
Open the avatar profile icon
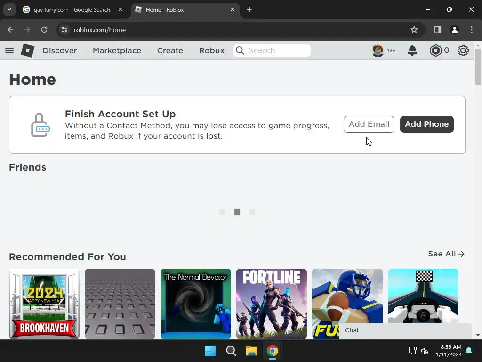[x=378, y=50]
